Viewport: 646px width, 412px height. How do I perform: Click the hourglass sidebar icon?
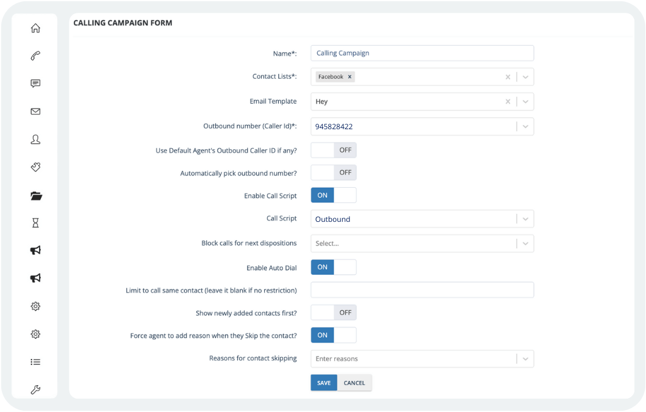(x=35, y=223)
